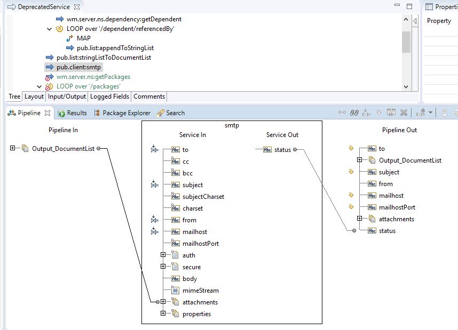Expand the secure document in Service In

(x=163, y=266)
